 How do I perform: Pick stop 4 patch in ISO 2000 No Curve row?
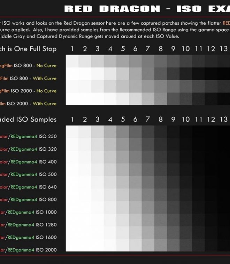(110, 86)
